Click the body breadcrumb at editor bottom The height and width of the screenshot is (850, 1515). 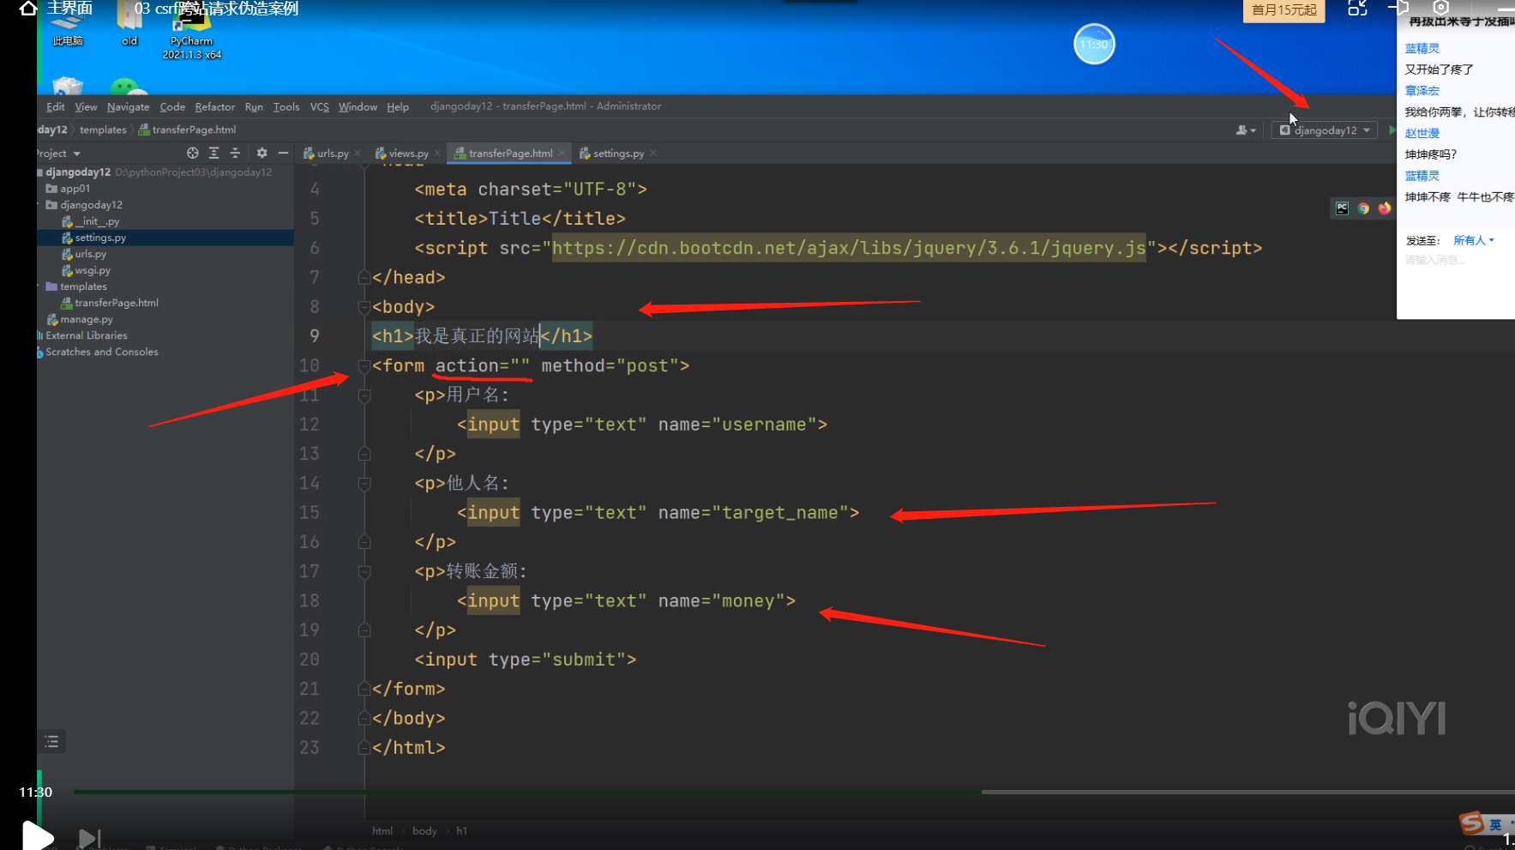pos(424,831)
